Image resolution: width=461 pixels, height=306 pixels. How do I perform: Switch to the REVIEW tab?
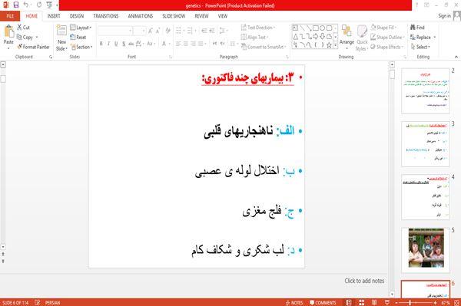pyautogui.click(x=201, y=16)
